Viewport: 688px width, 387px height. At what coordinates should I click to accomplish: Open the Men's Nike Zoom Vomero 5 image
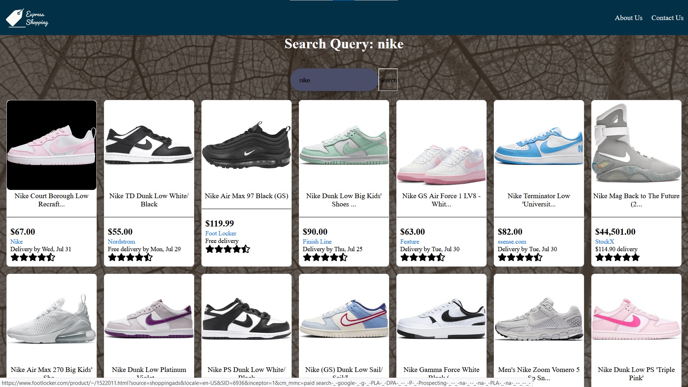point(539,319)
